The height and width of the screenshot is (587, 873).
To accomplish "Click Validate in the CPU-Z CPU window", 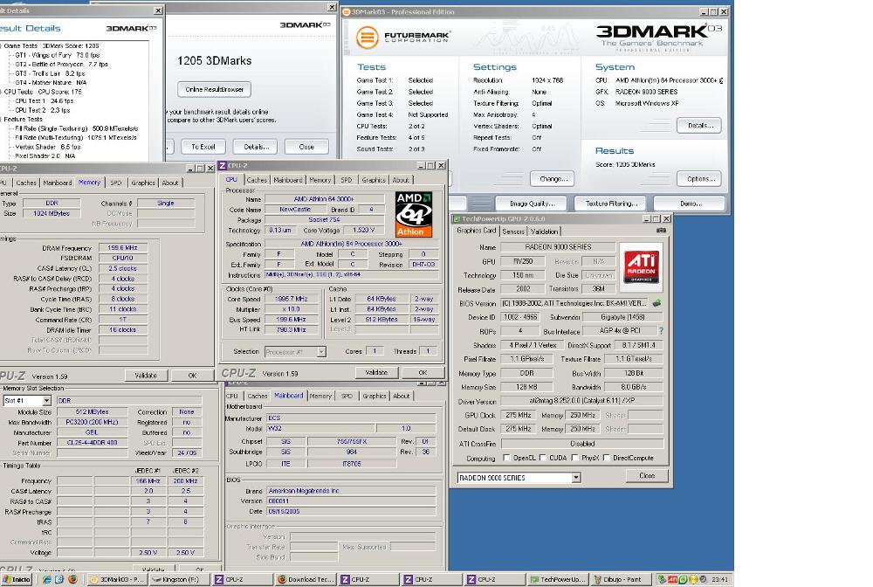I will (x=376, y=372).
